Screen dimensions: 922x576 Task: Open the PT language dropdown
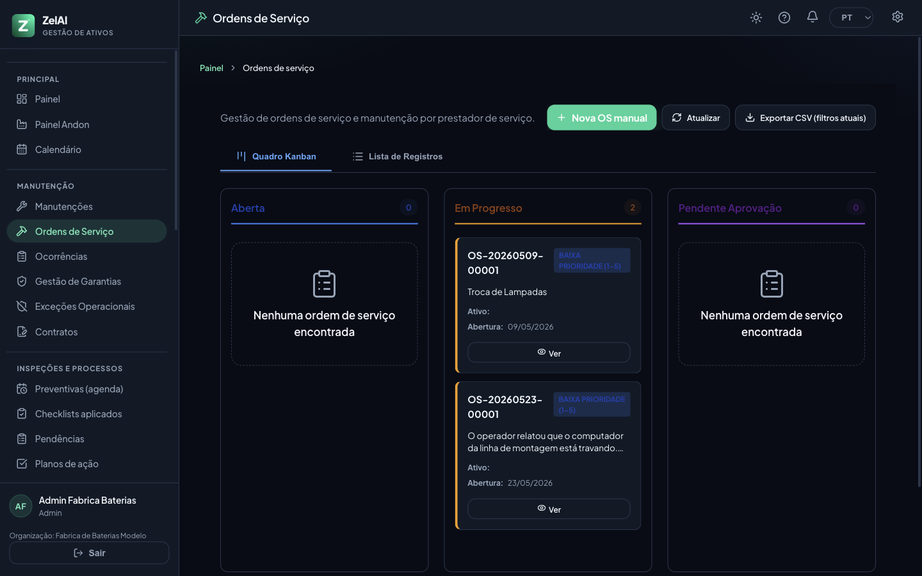click(852, 18)
